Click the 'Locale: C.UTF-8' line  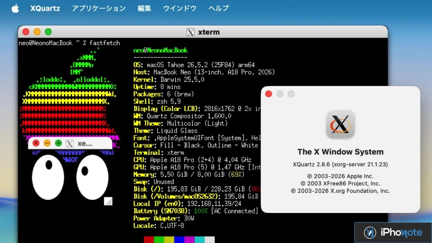click(159, 226)
